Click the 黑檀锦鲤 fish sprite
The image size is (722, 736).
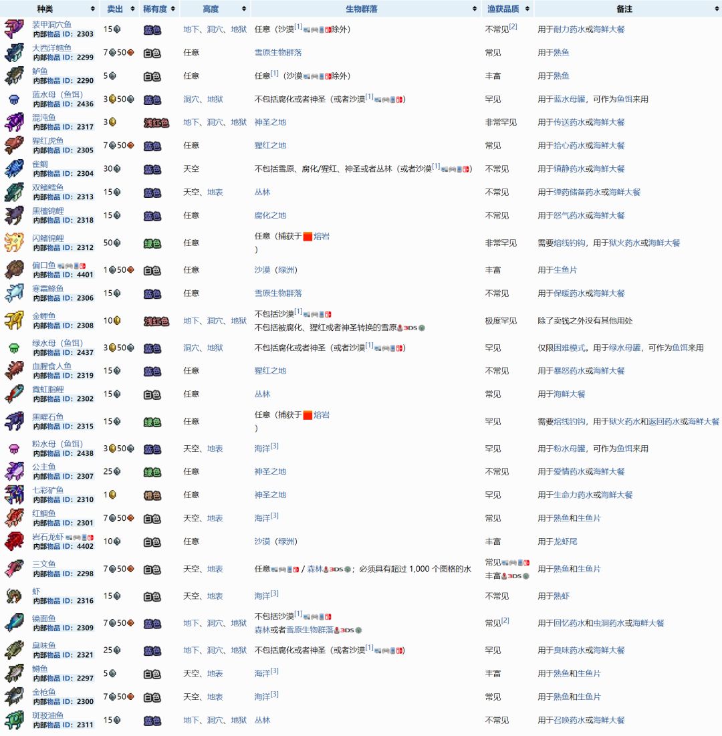[14, 215]
